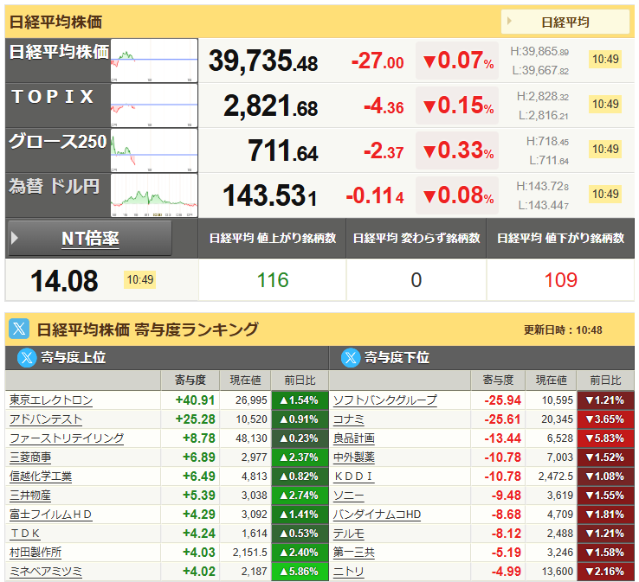
Task: Click the ▼0.33% change badge
Action: point(457,150)
